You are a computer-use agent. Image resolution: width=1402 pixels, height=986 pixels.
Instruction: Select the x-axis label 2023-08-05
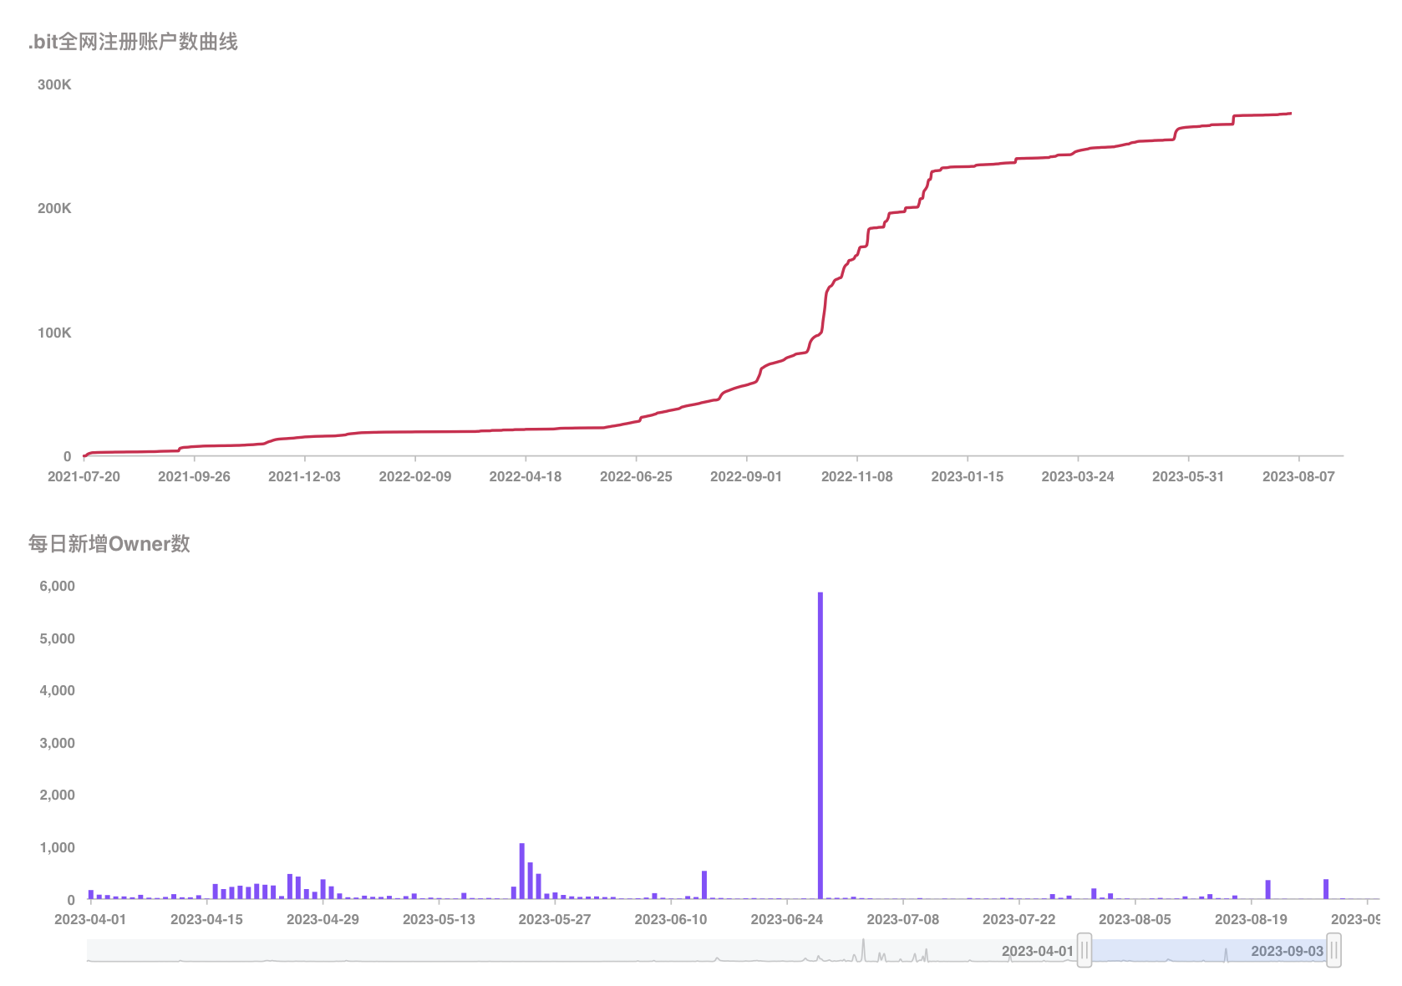pos(1135,919)
